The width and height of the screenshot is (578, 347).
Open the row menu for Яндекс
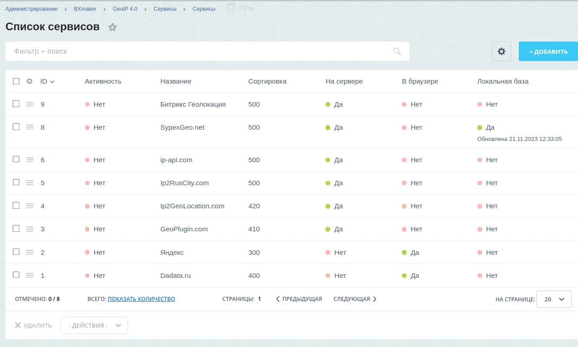point(30,253)
